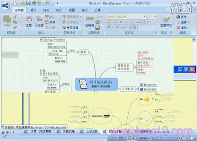The height and width of the screenshot is (141, 197).
Task: Insert a subtopic with 子主题 button
Action: click(39, 22)
